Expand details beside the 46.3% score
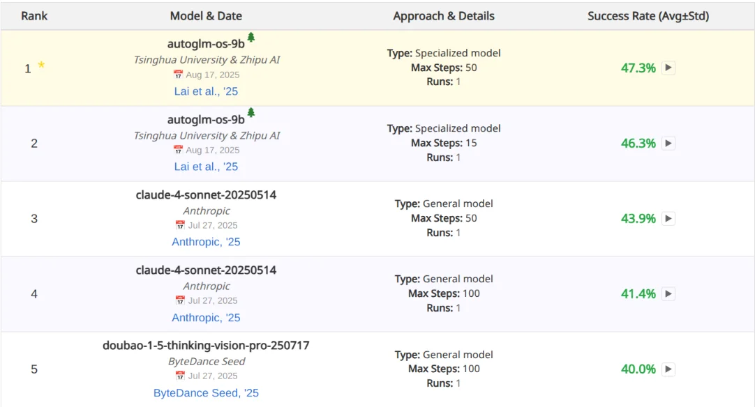The width and height of the screenshot is (755, 407). 668,144
